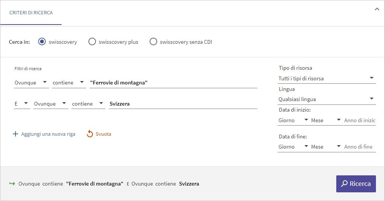
Task: Select the swisscovery radio button
Action: (x=42, y=42)
